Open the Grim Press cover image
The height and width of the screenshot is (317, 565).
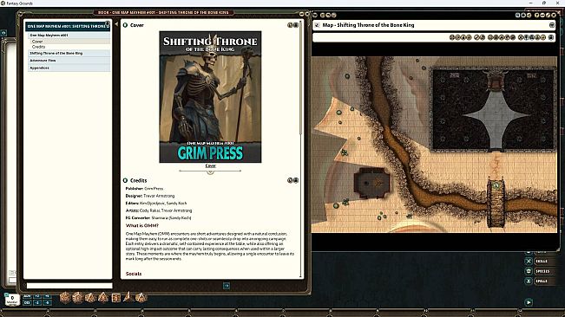(210, 97)
